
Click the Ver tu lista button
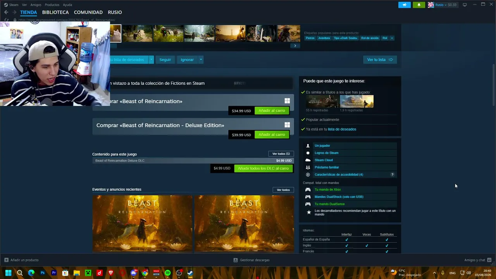380,60
